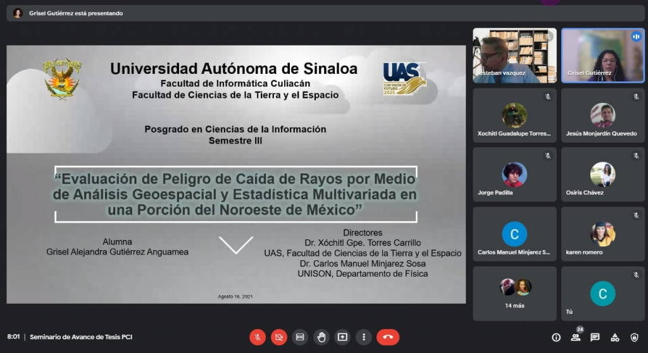648x353 pixels.
Task: Open host controls shield icon
Action: pyautogui.click(x=634, y=338)
